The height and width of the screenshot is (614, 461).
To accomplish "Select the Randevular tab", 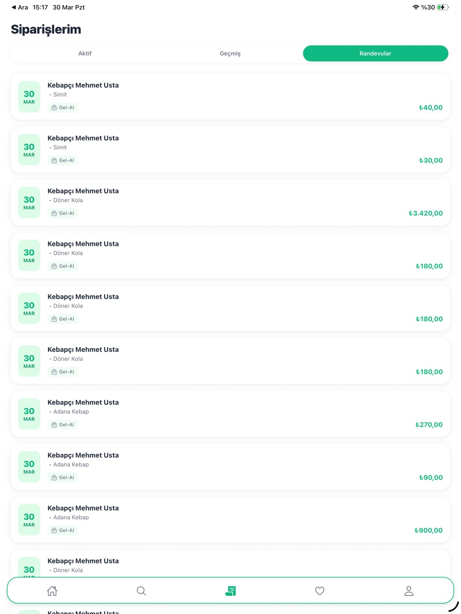I will pos(375,53).
